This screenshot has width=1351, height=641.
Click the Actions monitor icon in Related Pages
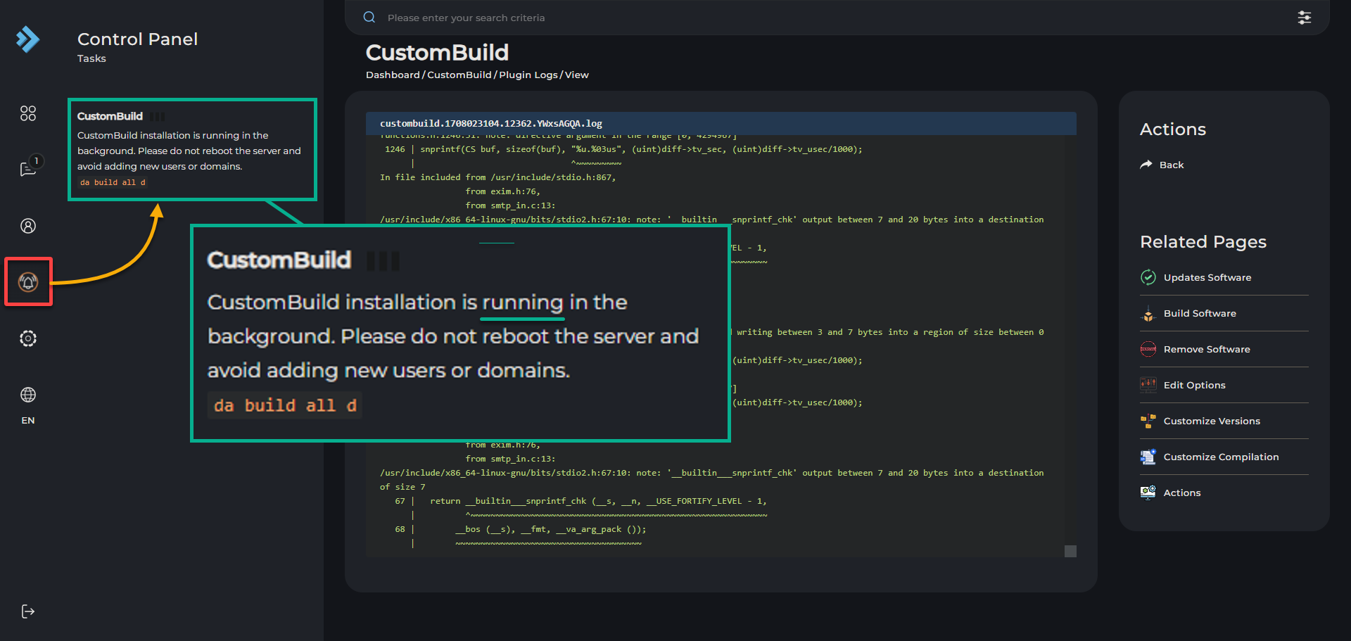tap(1148, 493)
